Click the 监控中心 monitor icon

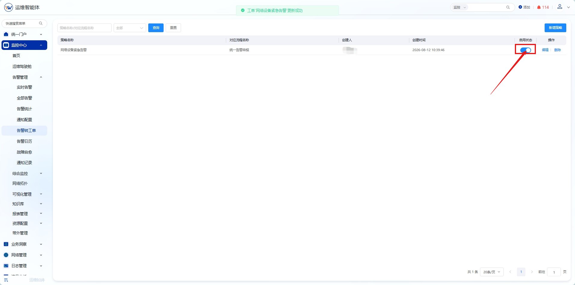(6, 45)
